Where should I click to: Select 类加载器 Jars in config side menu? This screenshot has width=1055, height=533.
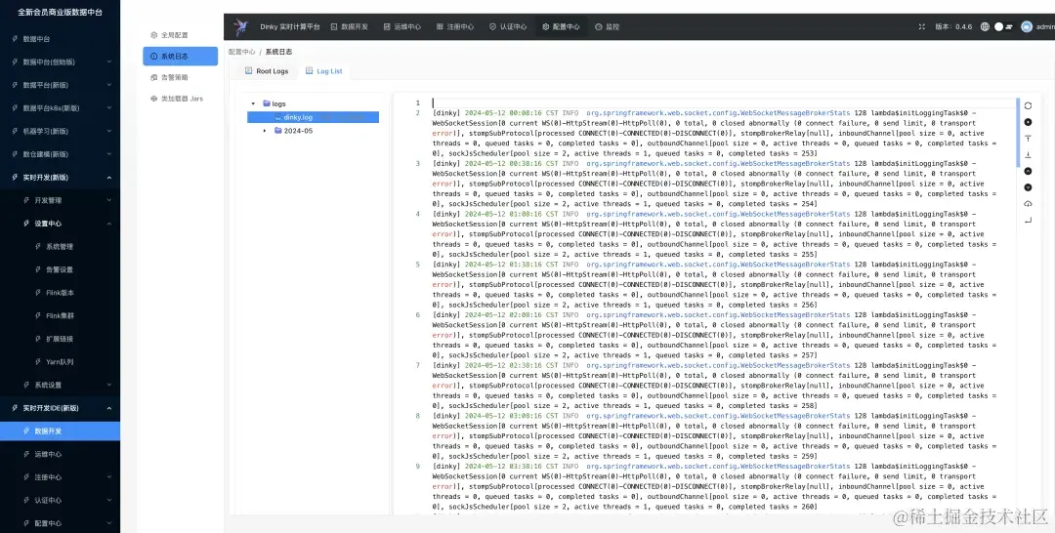(181, 99)
